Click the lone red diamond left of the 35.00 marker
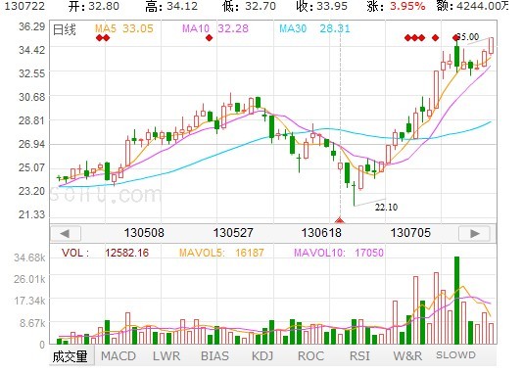Image resolution: width=523 pixels, height=374 pixels. point(435,37)
